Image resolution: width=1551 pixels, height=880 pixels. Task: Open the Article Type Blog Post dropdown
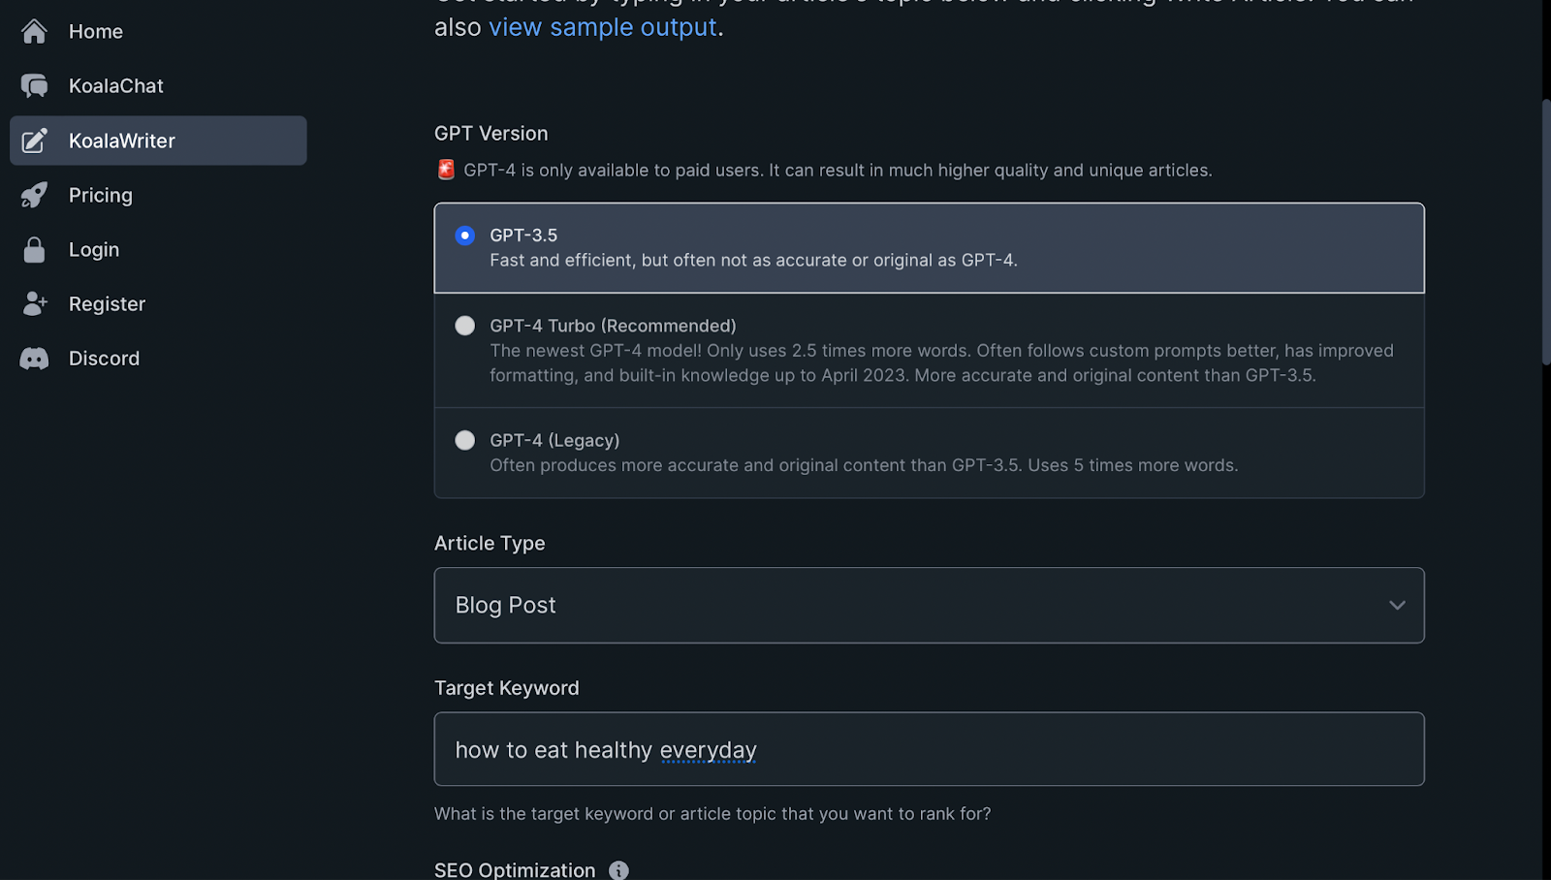tap(929, 605)
